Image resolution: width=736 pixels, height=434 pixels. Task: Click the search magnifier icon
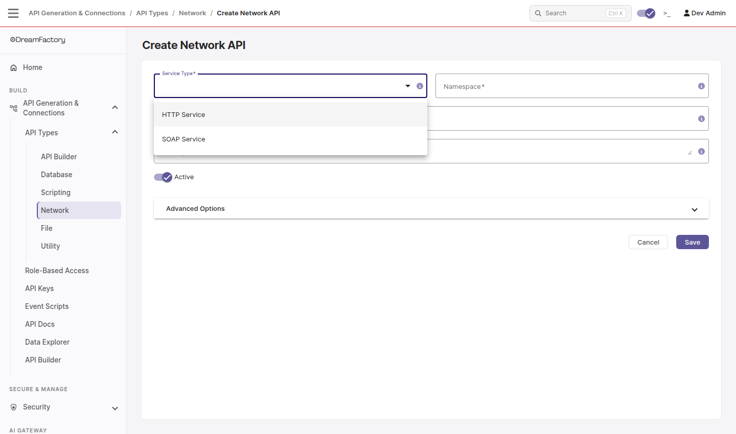(x=538, y=13)
